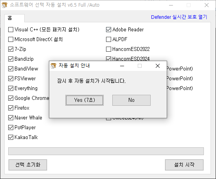Close the main installer window
Viewport: 216px width, 179px height.
coord(207,5)
